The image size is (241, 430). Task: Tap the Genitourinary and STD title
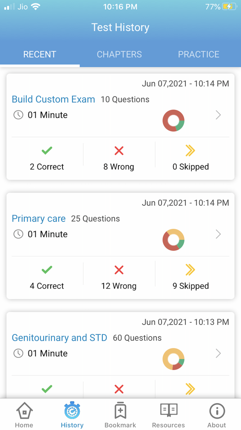60,338
